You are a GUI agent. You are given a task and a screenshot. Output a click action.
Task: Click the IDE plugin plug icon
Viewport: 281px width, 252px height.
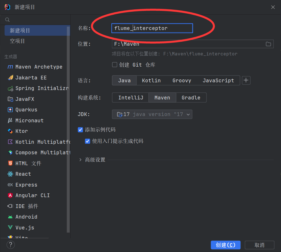(x=10, y=206)
